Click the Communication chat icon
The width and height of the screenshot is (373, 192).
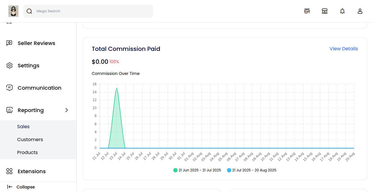click(x=9, y=88)
